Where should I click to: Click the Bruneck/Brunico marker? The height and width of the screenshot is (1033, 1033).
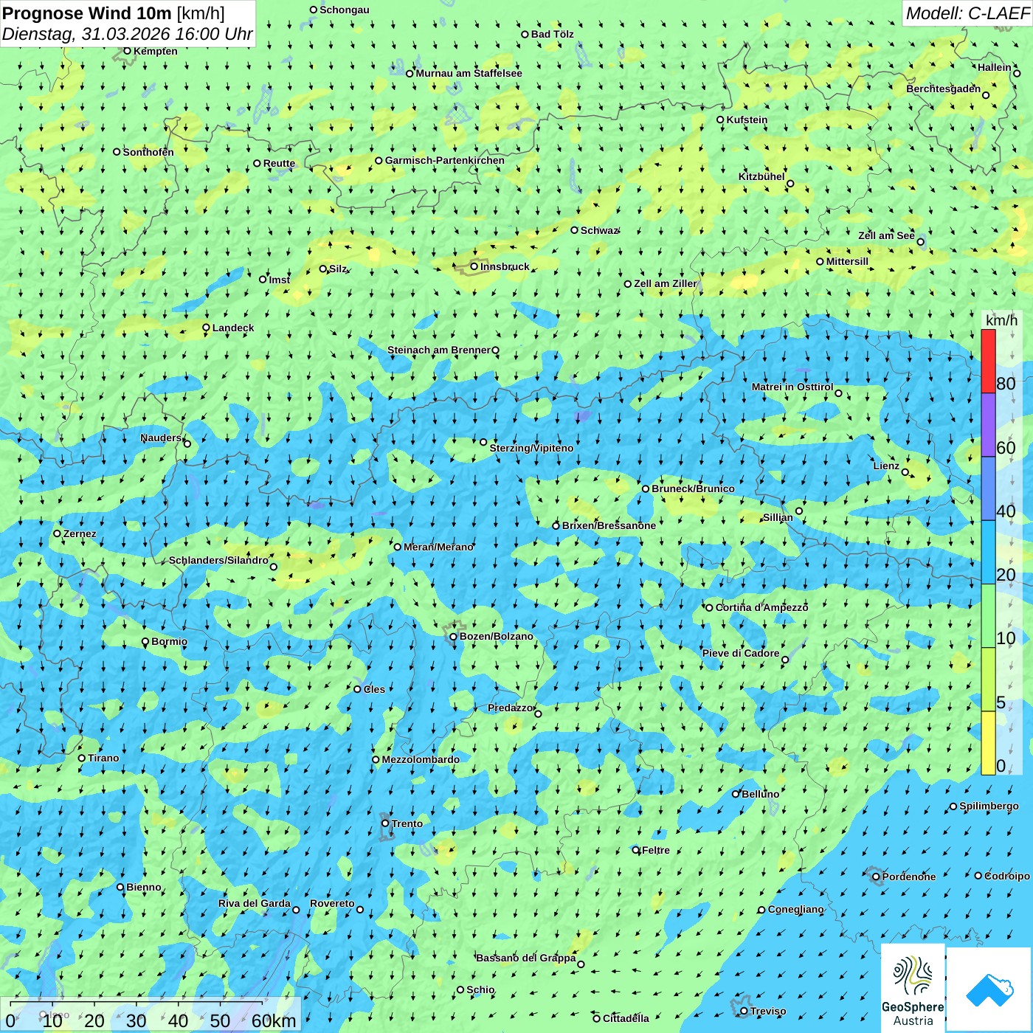pyautogui.click(x=646, y=488)
